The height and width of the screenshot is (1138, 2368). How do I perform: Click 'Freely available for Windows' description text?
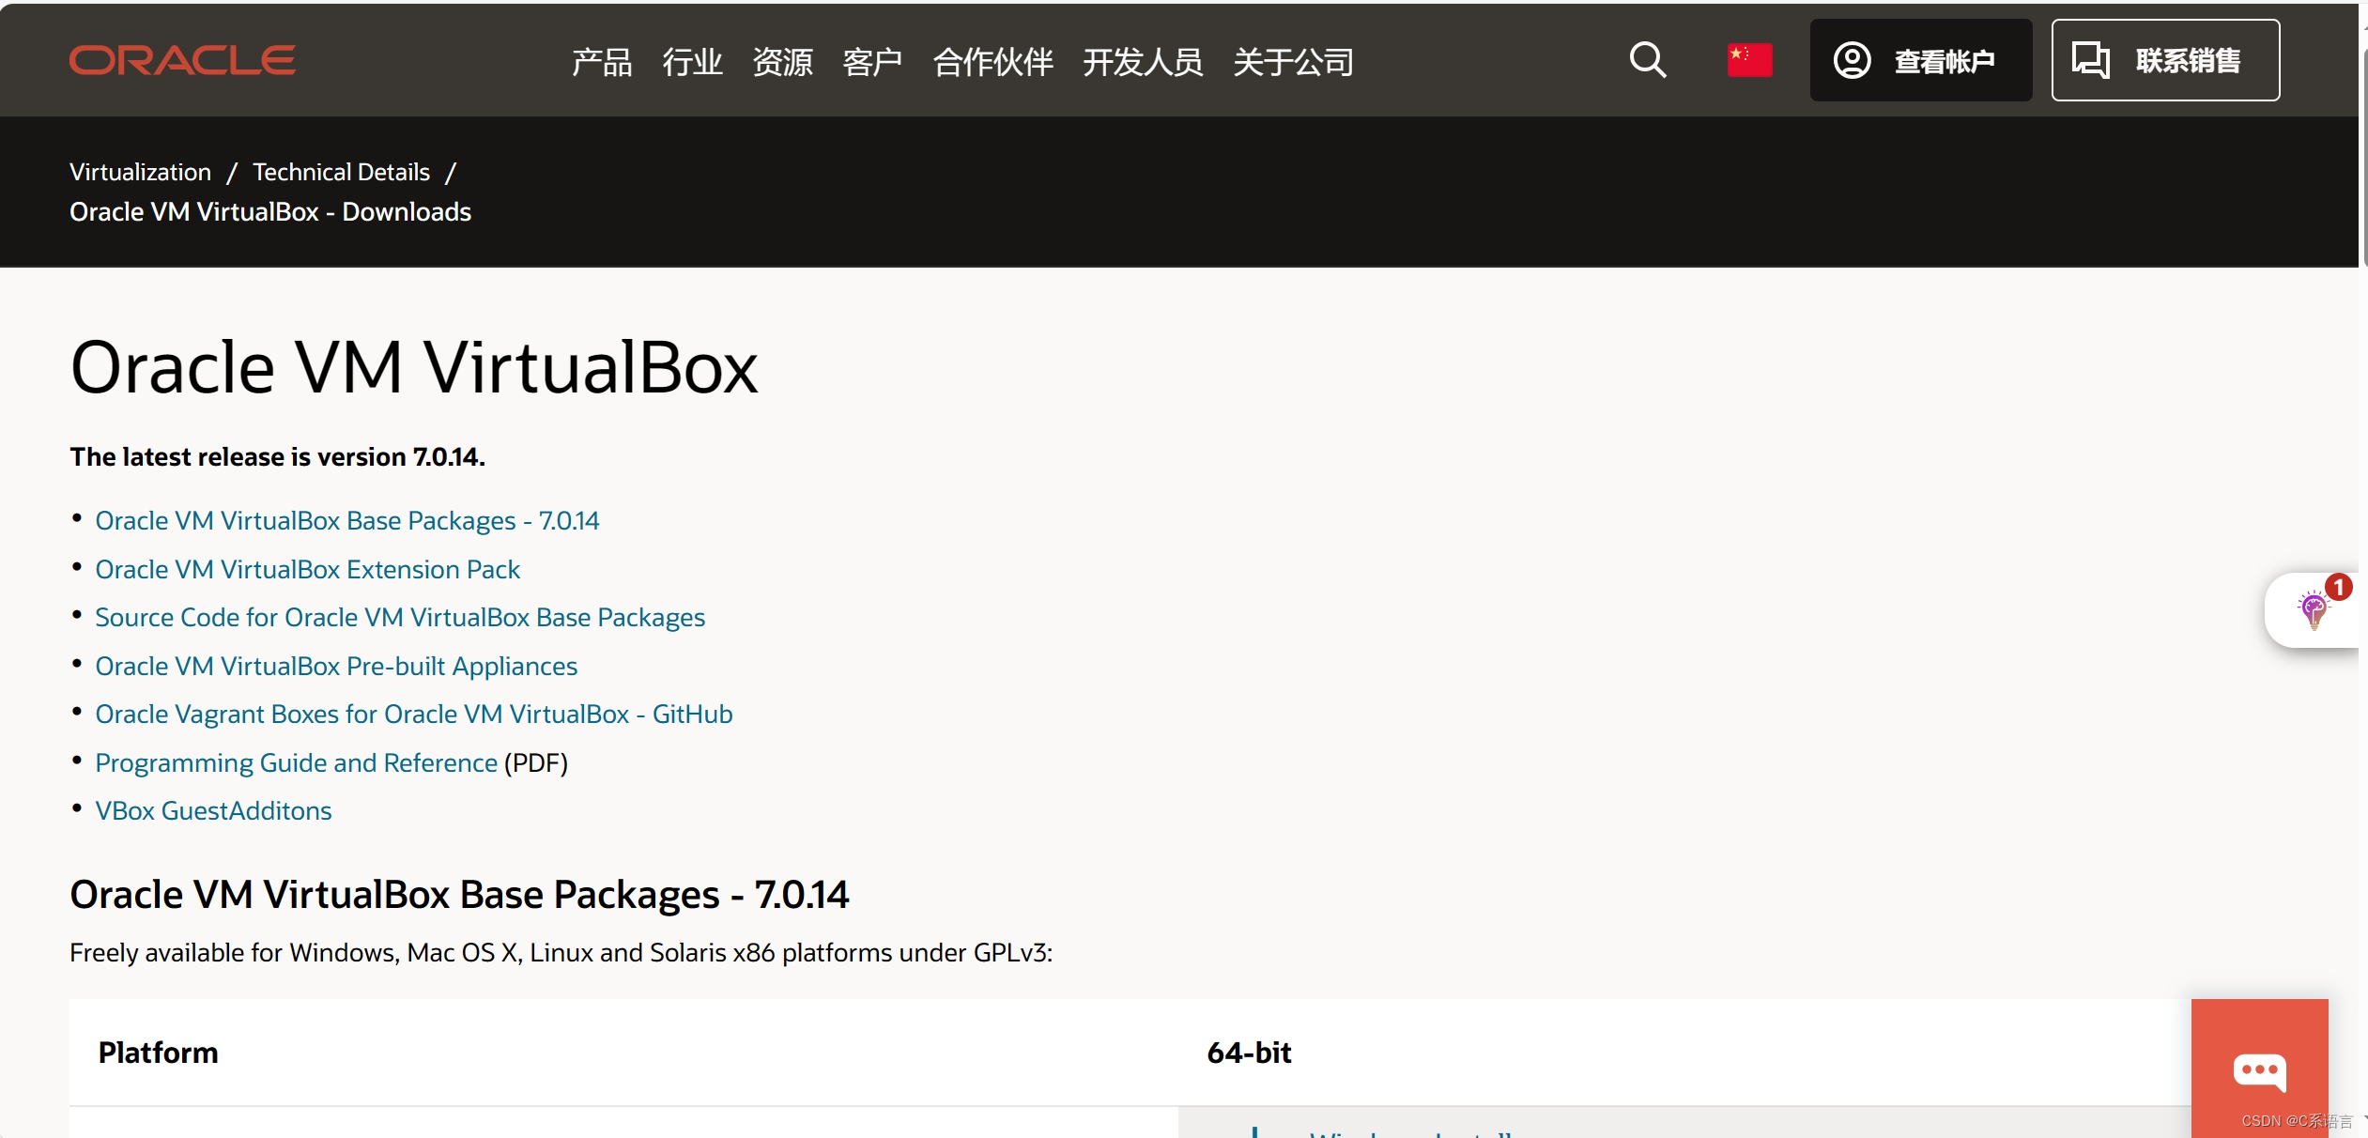click(561, 952)
